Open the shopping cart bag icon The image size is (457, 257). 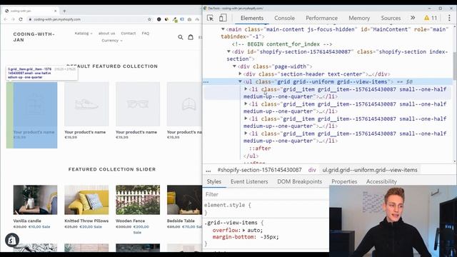click(191, 37)
